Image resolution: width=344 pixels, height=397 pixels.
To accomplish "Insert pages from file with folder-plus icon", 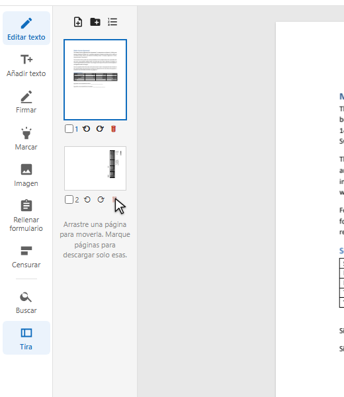I will click(x=95, y=22).
